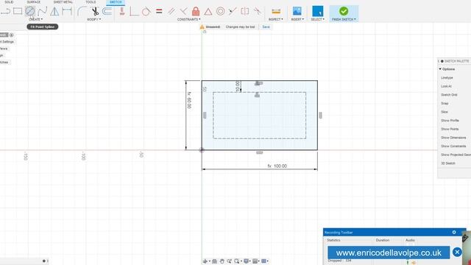Switch to the SKETCH tab
Viewport: 471px width, 265px height.
click(116, 2)
